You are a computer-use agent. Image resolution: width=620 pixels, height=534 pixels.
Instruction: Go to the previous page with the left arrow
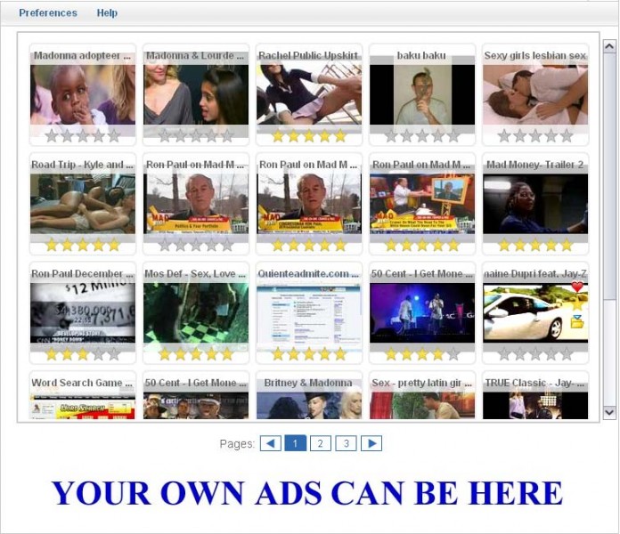click(271, 443)
